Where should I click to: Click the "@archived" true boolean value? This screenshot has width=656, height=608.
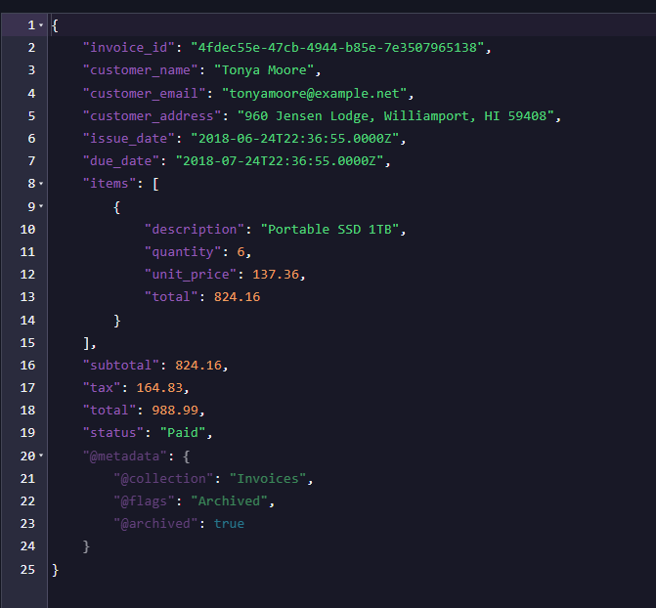click(x=229, y=524)
